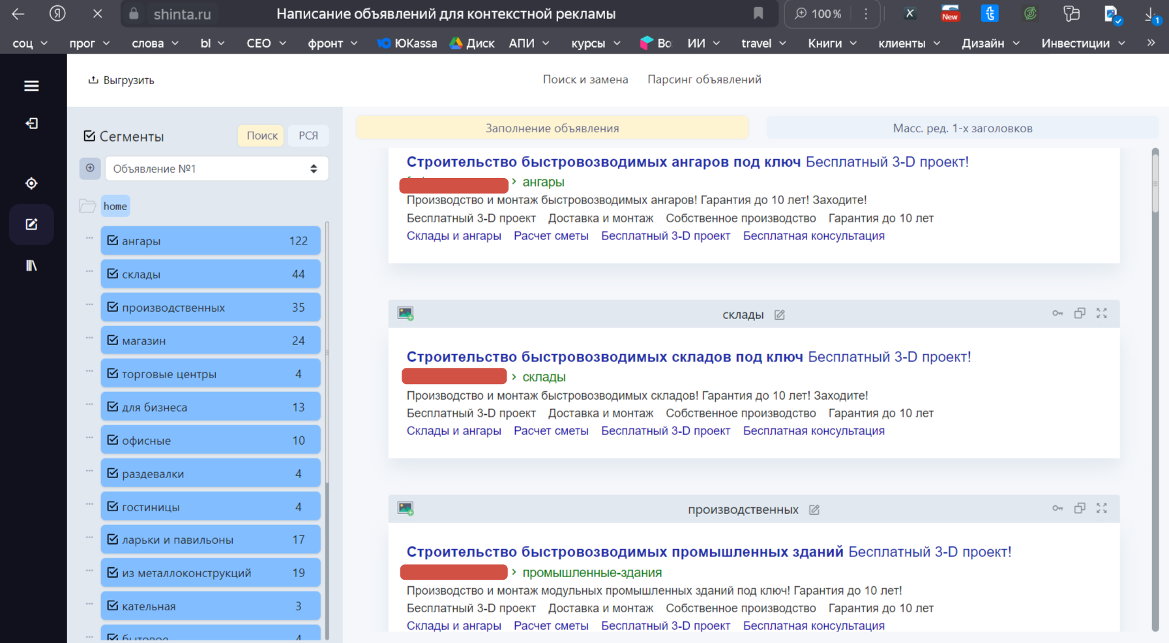Expand the прог bookmarks folder
1169x643 pixels.
[x=89, y=43]
